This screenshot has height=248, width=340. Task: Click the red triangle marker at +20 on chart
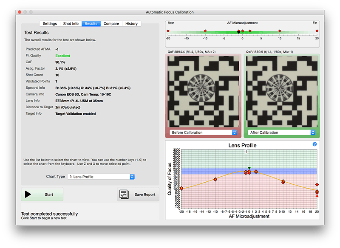[x=317, y=196]
